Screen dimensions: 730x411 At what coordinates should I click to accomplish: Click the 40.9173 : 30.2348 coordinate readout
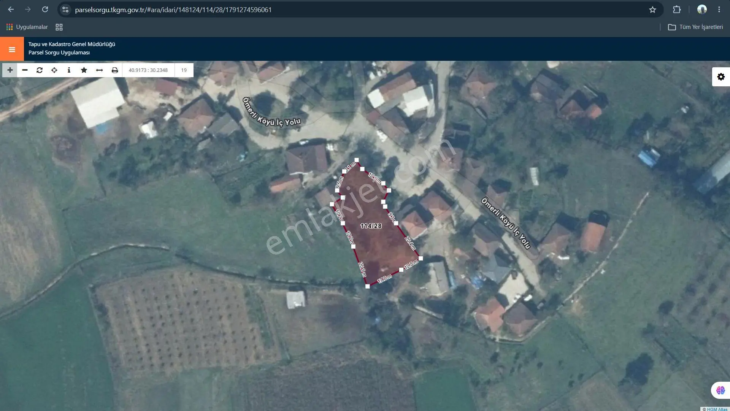click(x=148, y=70)
